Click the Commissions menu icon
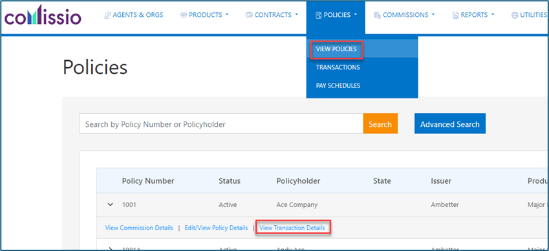549x251 pixels. point(378,15)
